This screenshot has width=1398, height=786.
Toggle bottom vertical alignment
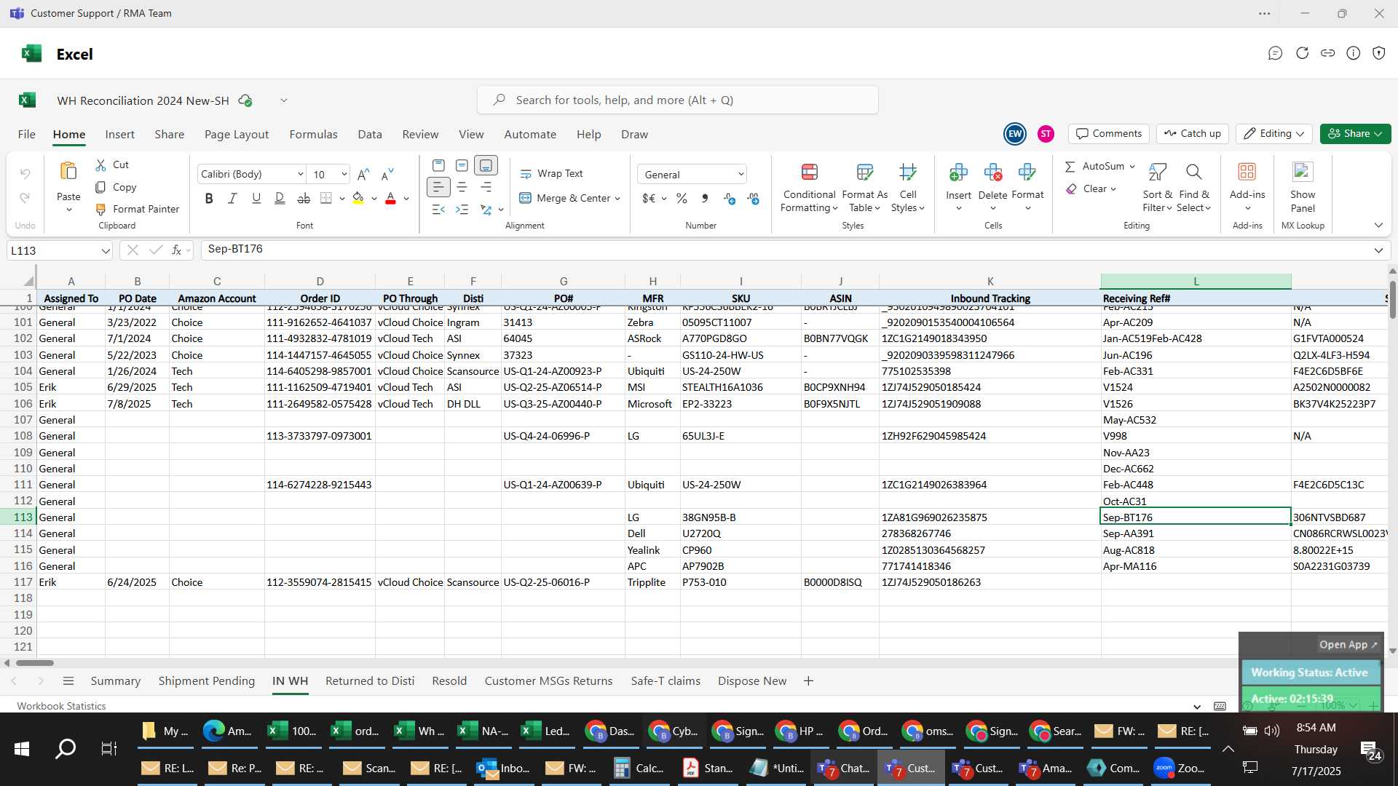pyautogui.click(x=486, y=165)
